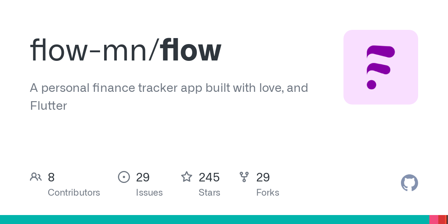This screenshot has height=224, width=448.
Task: Click the purple Flow app logo
Action: coord(381,67)
